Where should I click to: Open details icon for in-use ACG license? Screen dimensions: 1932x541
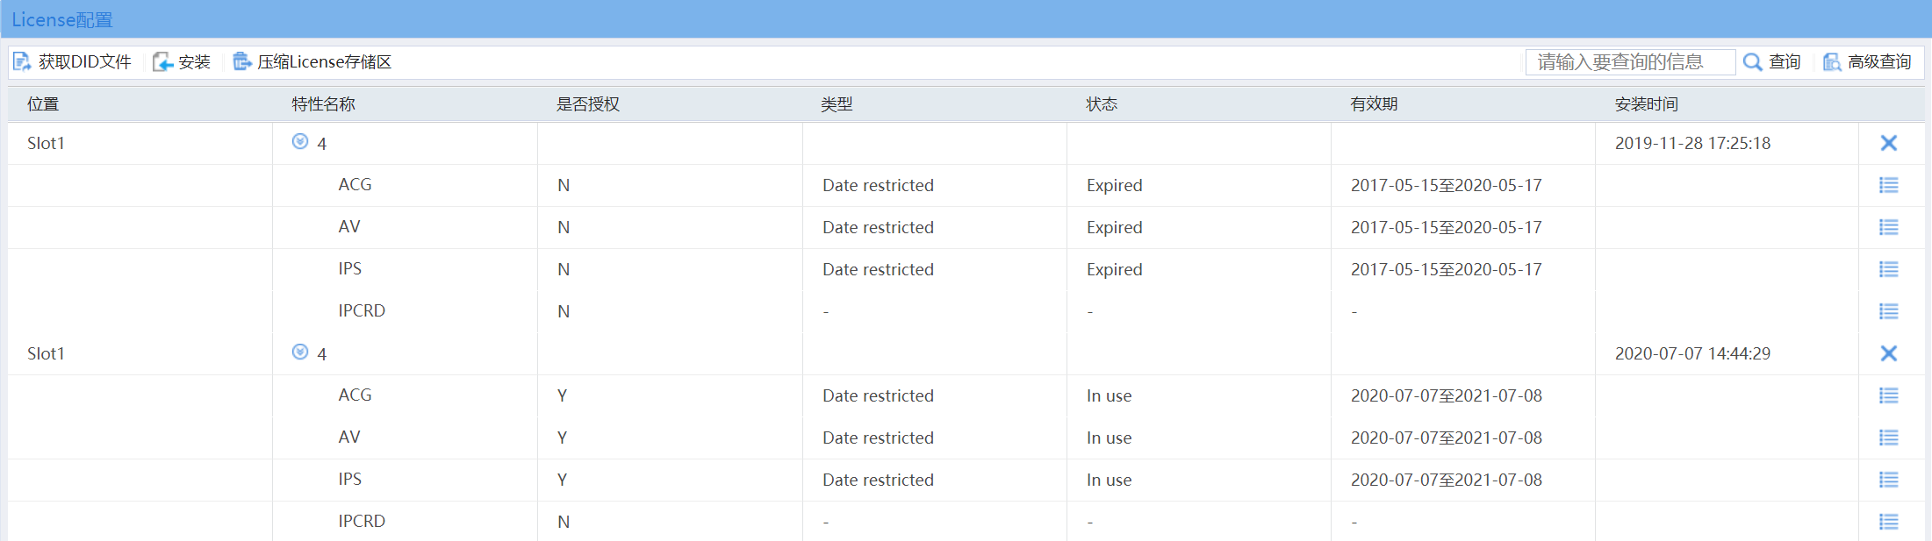(1888, 395)
